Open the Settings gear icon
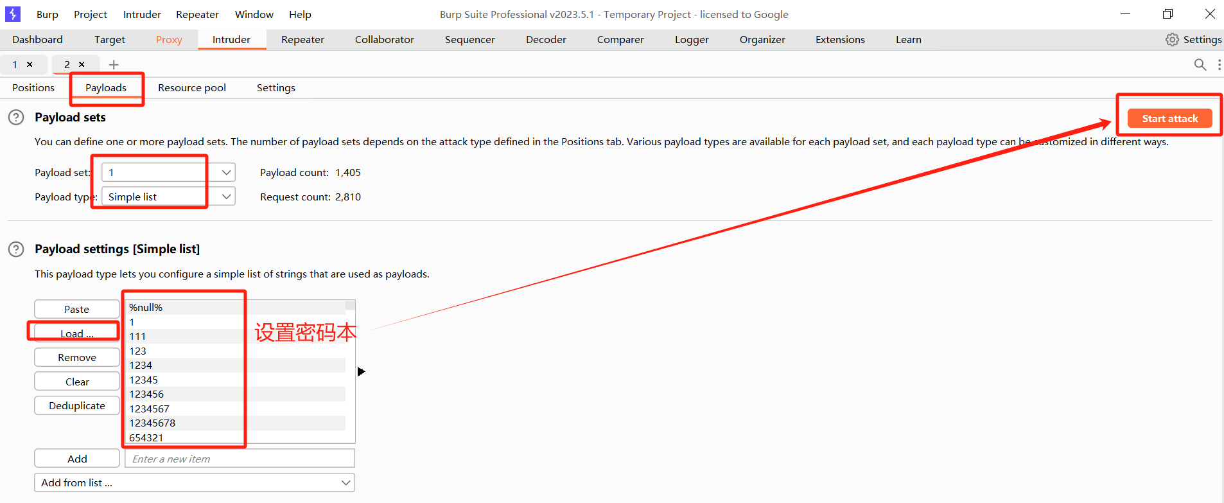 1172,40
